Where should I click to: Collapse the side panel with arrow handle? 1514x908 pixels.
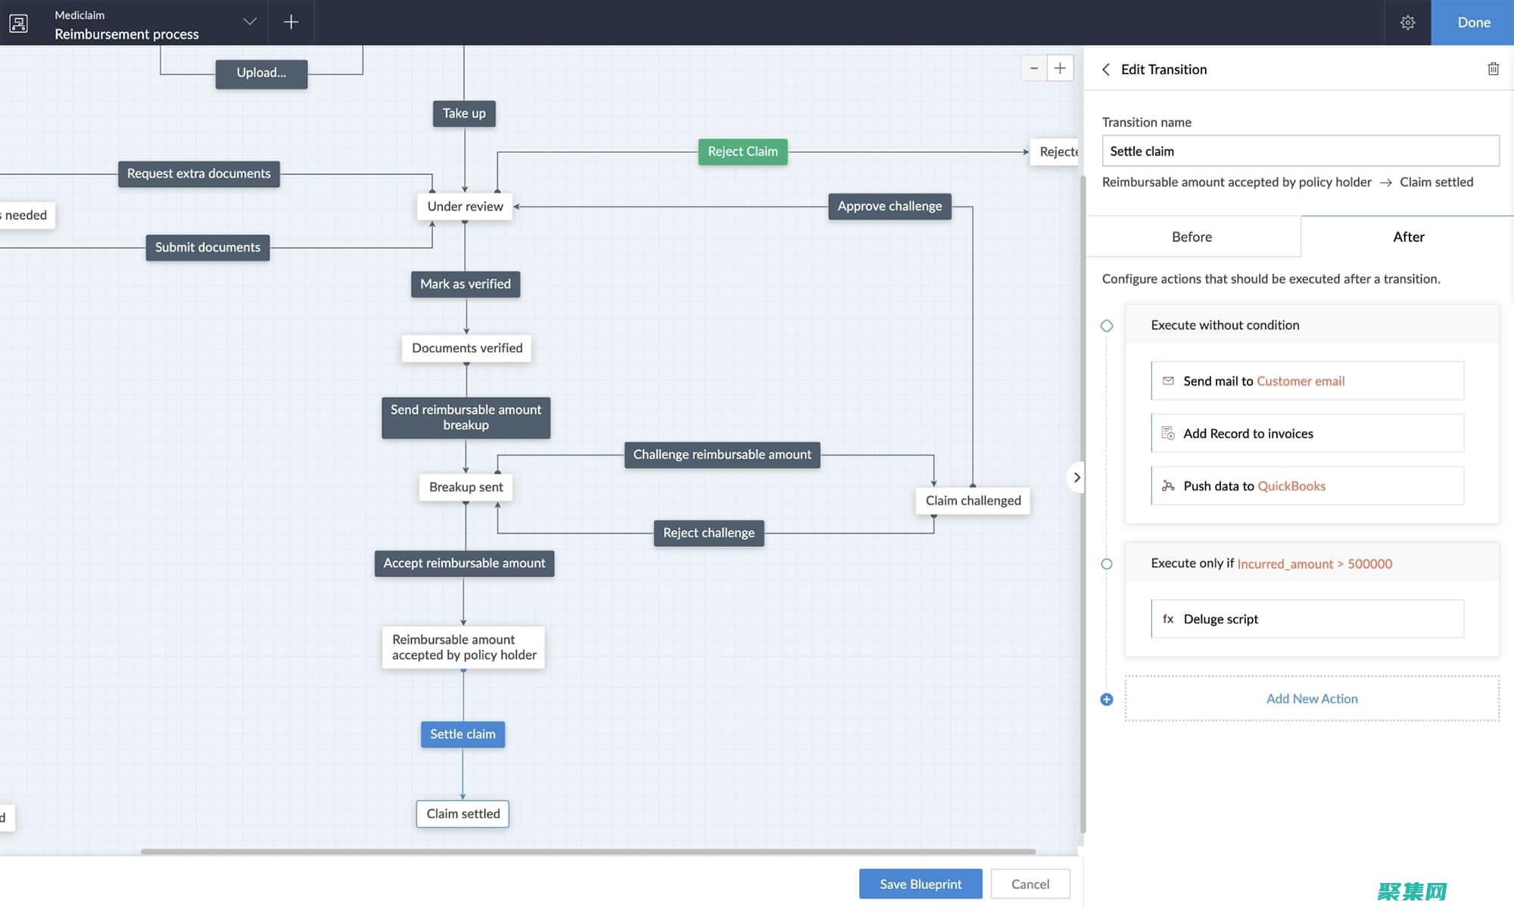coord(1076,477)
